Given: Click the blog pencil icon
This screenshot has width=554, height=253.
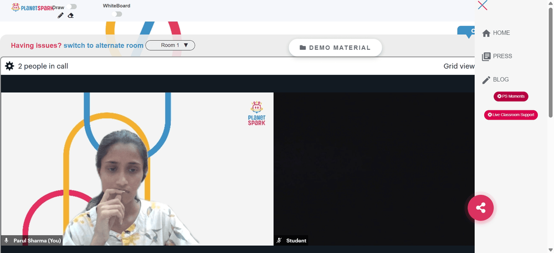Looking at the screenshot, I should (x=486, y=80).
